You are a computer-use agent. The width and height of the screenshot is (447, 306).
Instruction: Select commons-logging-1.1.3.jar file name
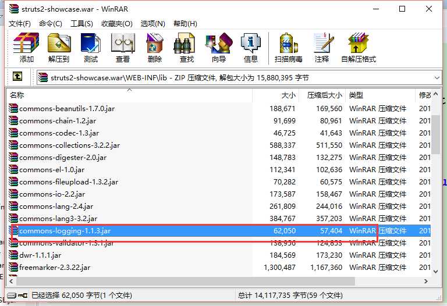(x=65, y=231)
